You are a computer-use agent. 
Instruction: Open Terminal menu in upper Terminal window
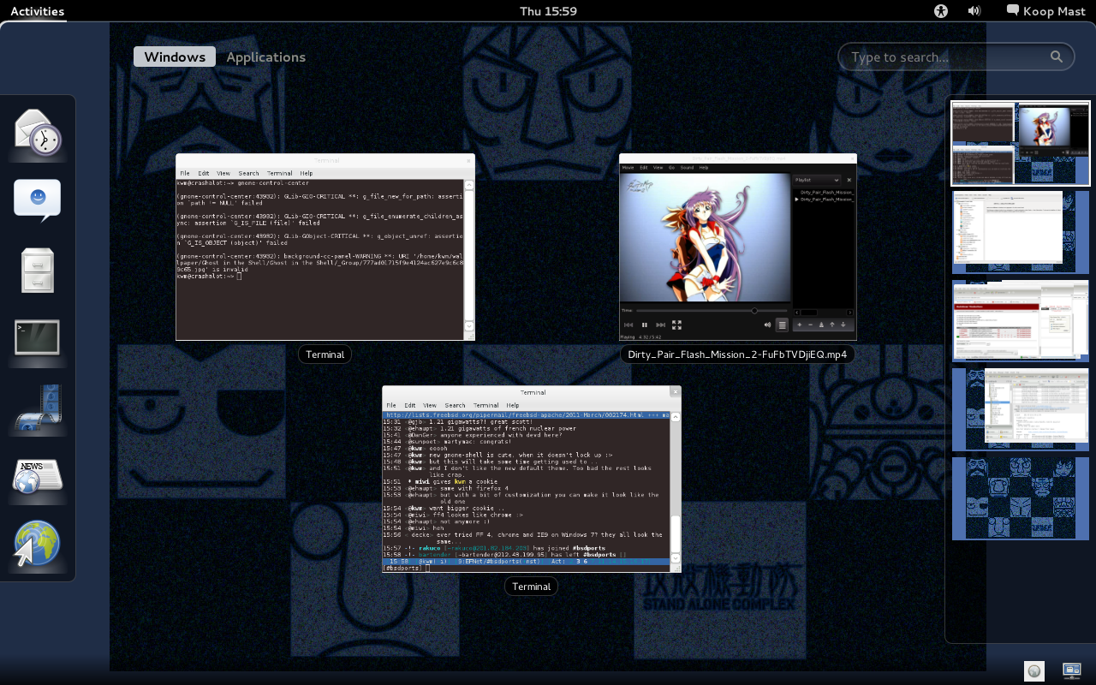tap(280, 173)
